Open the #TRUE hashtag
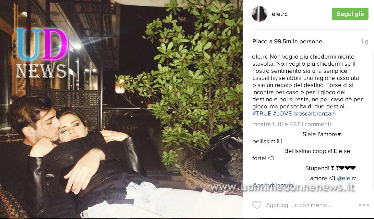The width and height of the screenshot is (374, 219). [262, 114]
